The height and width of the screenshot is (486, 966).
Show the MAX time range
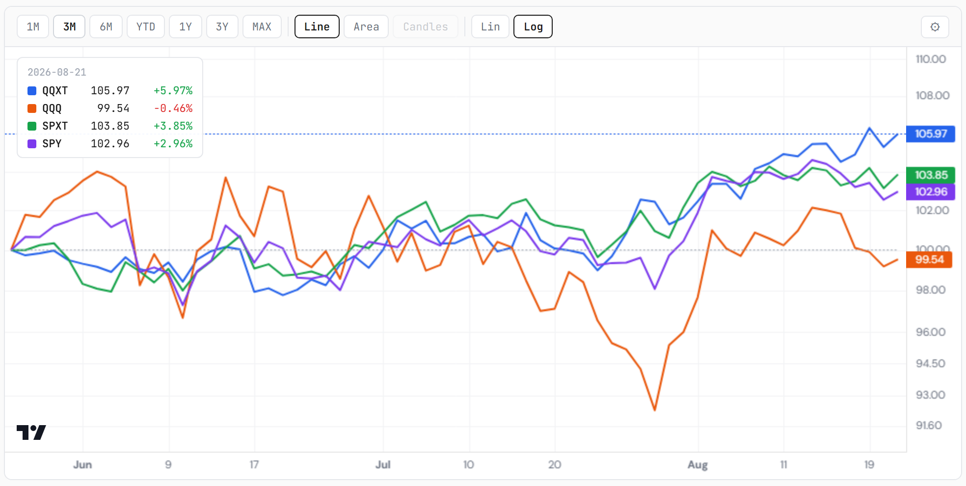point(262,27)
